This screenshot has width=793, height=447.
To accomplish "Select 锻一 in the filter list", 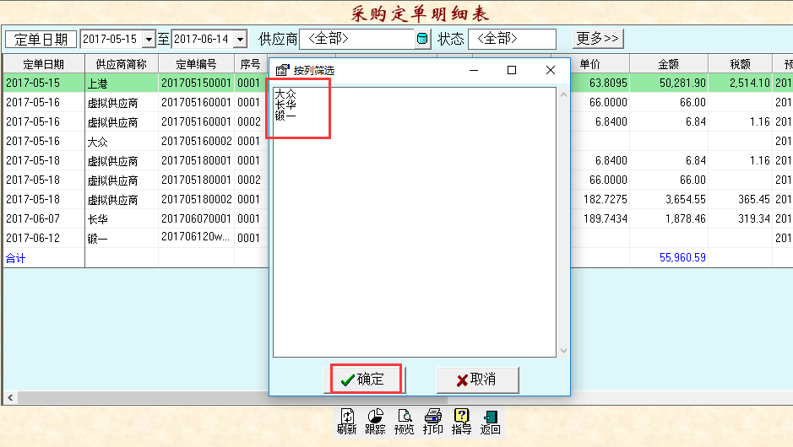I will (285, 116).
